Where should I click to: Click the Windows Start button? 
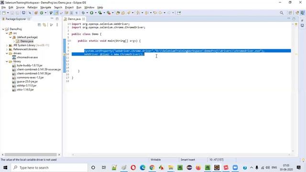(5, 168)
